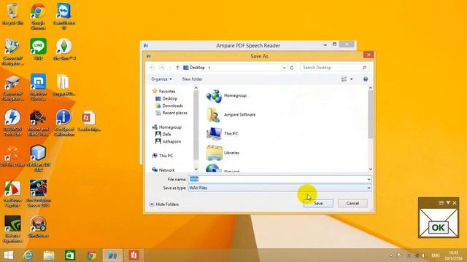Open FastStone Capture desktop shortcut
This screenshot has width=467, height=262.
point(12,194)
